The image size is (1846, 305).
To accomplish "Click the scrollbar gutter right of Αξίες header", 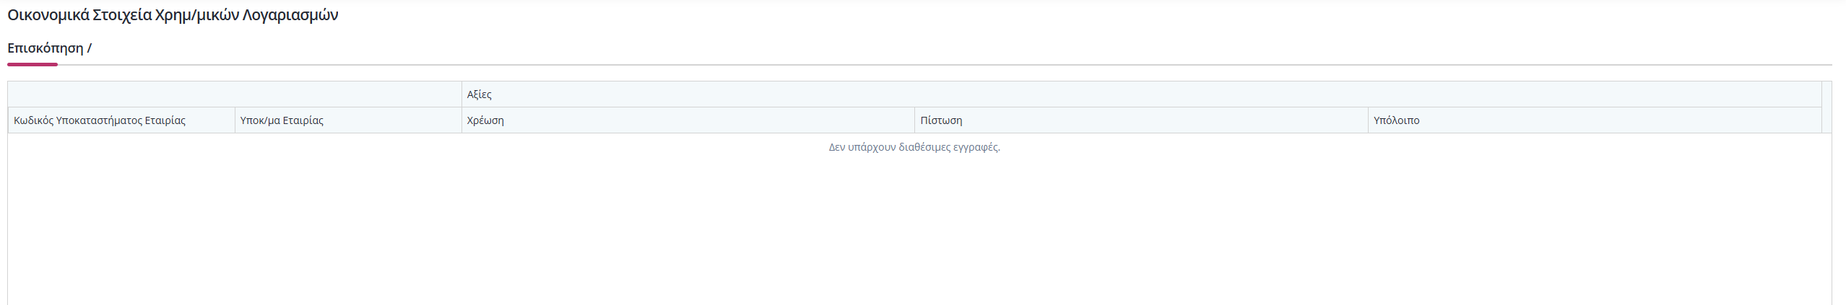I will [1827, 94].
